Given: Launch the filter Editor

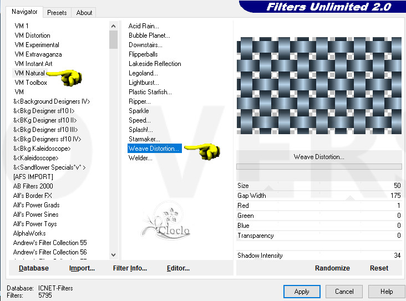Looking at the screenshot, I should [178, 268].
